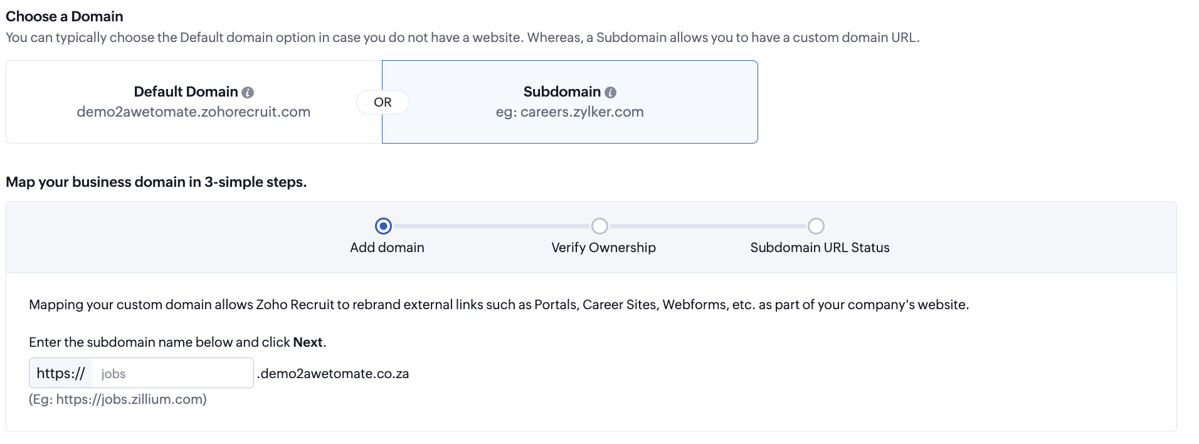The image size is (1199, 444).
Task: Click the .demo2awetomate.co.za domain suffix
Action: 333,374
